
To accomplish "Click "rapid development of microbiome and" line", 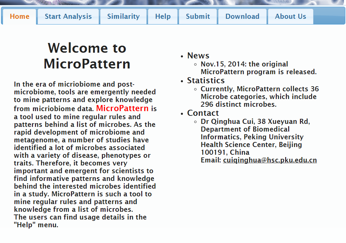I will [x=79, y=132].
